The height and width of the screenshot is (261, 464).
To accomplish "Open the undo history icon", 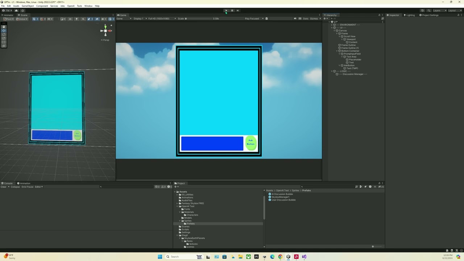I will (x=422, y=11).
